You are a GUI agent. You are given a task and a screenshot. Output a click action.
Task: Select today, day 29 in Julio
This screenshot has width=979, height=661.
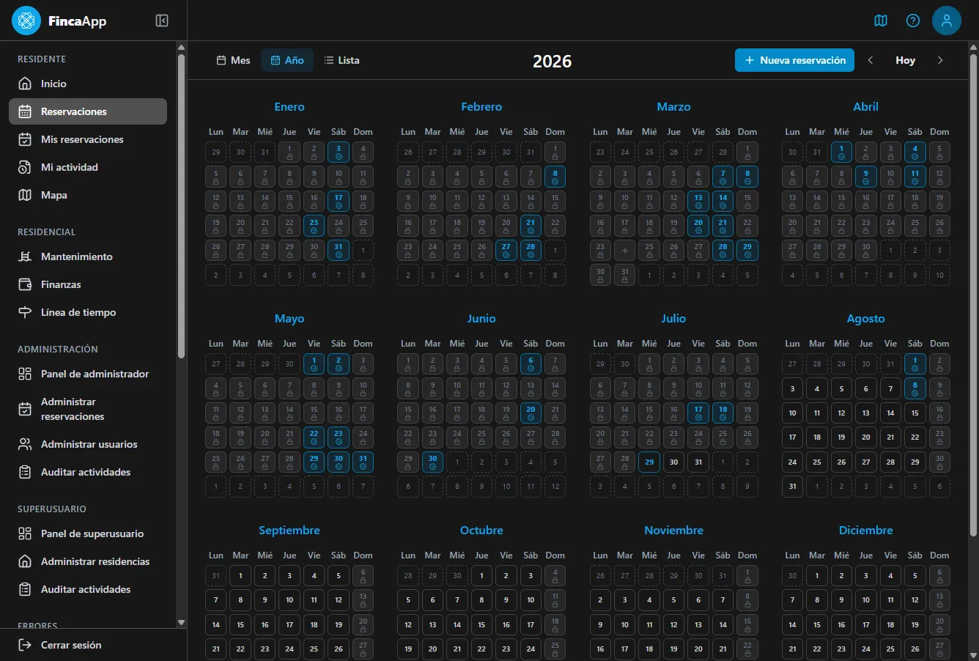click(x=649, y=462)
